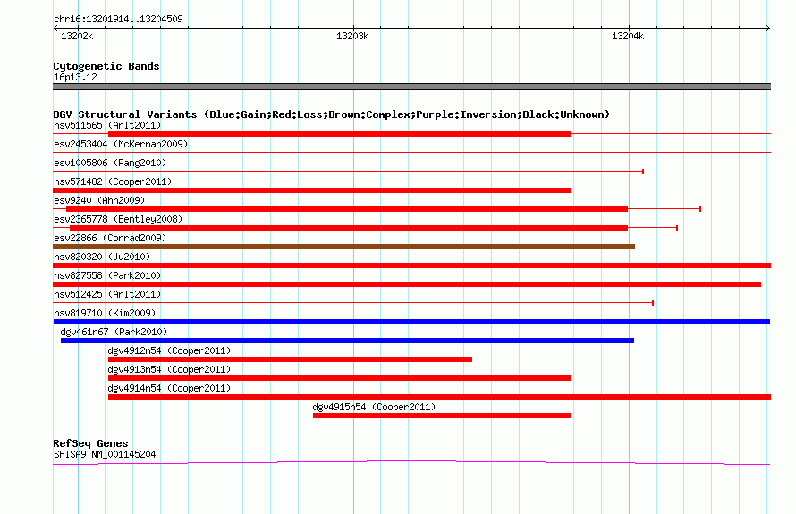Click the blue gain bar of dgv461n67
796x514 pixels.
pos(347,341)
